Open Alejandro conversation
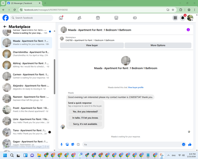The image size is (198, 159). (27, 87)
